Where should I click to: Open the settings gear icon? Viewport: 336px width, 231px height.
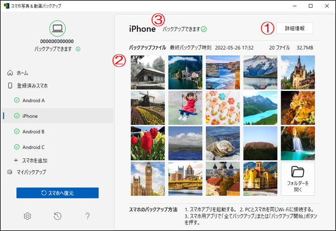(27, 216)
